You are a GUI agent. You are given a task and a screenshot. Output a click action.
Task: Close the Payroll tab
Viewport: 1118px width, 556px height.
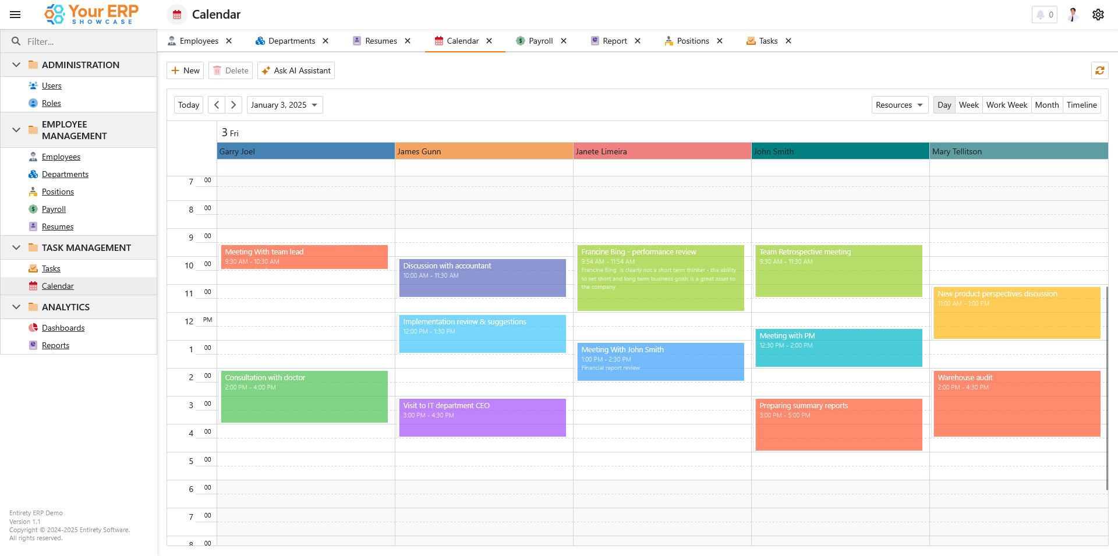564,41
